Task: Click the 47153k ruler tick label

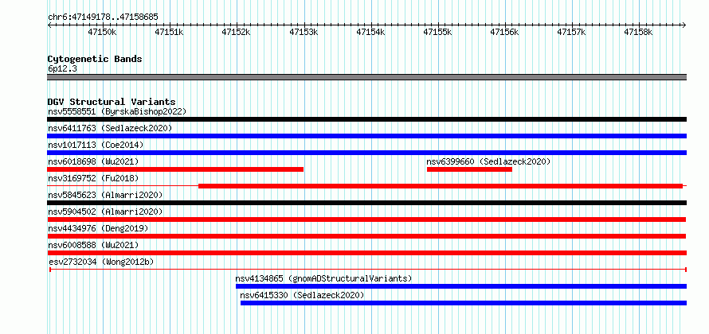Action: (304, 32)
